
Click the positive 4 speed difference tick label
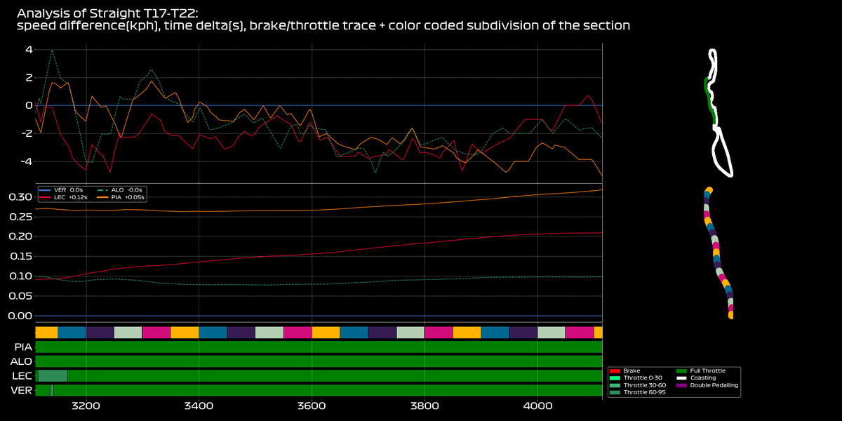(x=28, y=49)
